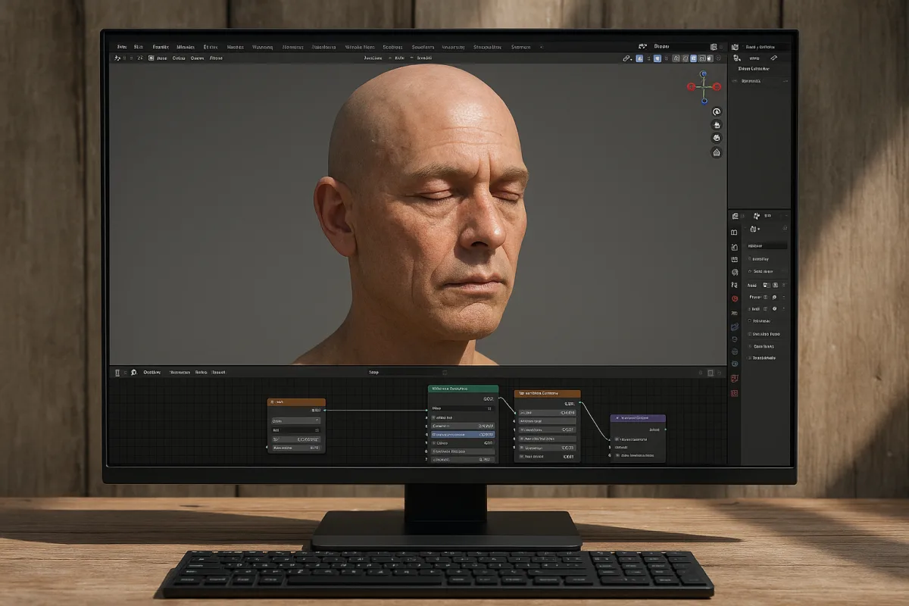Screen dimensions: 909x606
Task: Click the output socket on leftmost orange node
Action: click(x=325, y=410)
